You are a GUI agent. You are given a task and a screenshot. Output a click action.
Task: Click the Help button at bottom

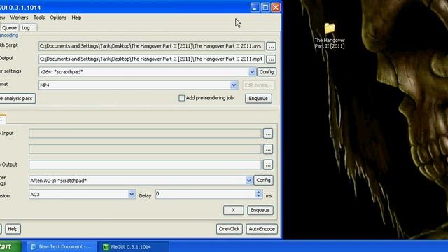13,229
